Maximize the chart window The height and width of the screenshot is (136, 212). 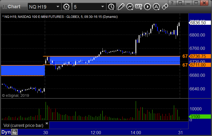coord(196,3)
